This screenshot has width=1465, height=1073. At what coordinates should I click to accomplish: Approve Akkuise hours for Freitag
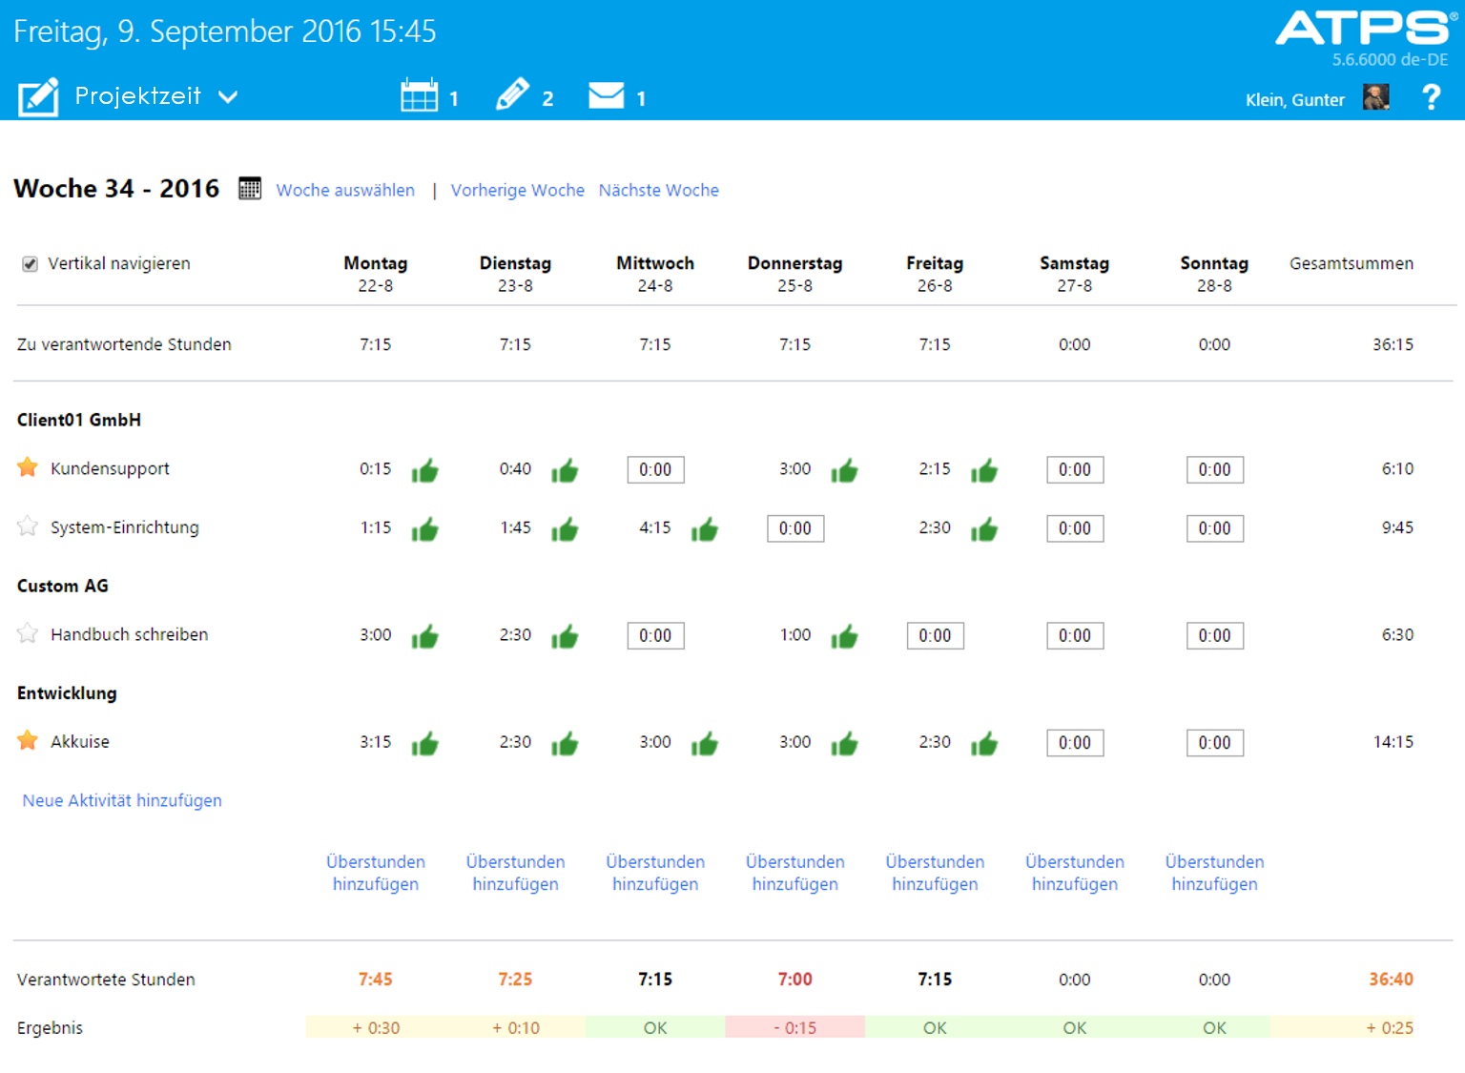pyautogui.click(x=985, y=743)
